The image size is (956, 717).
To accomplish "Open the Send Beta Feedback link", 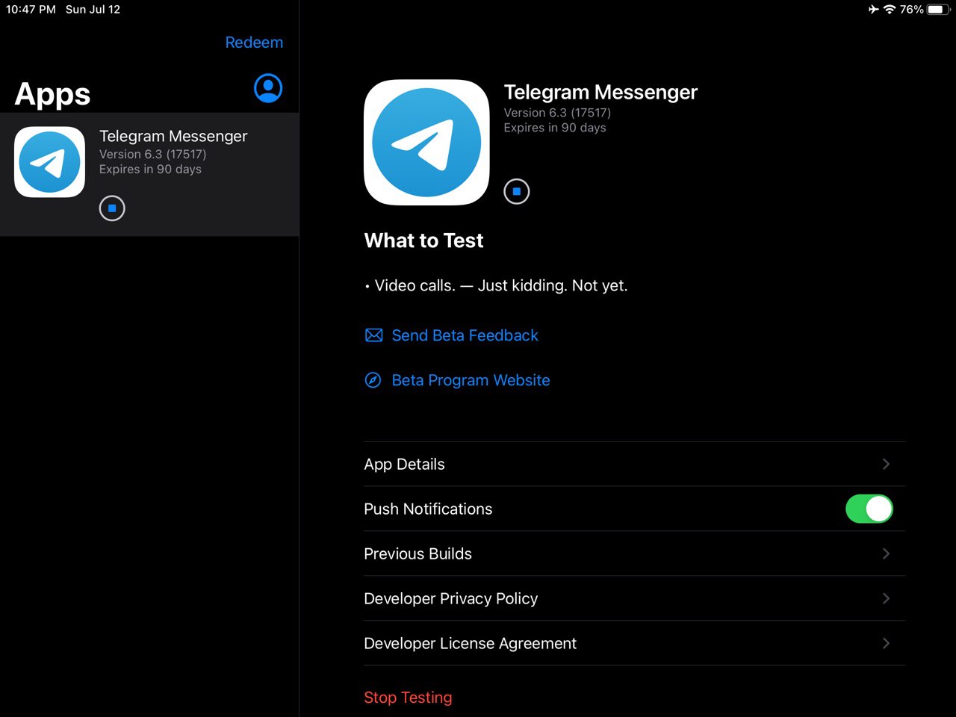I will (x=465, y=335).
